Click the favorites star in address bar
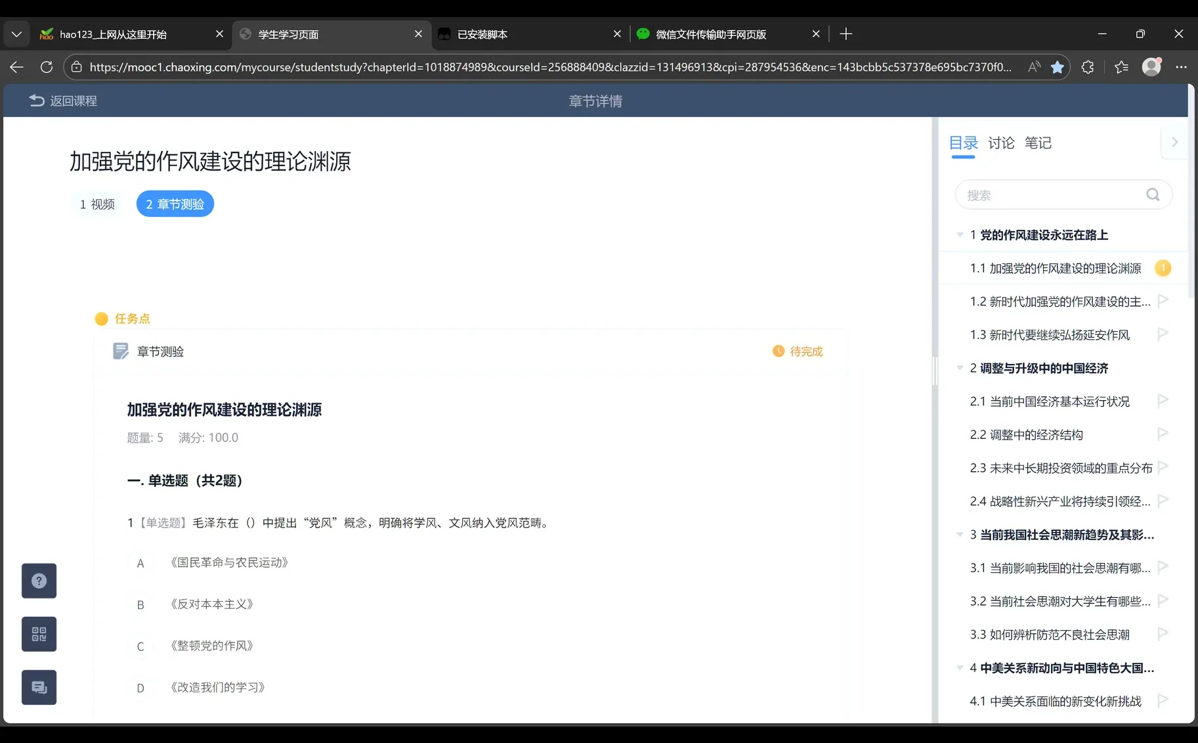Viewport: 1198px width, 743px height. pos(1057,67)
